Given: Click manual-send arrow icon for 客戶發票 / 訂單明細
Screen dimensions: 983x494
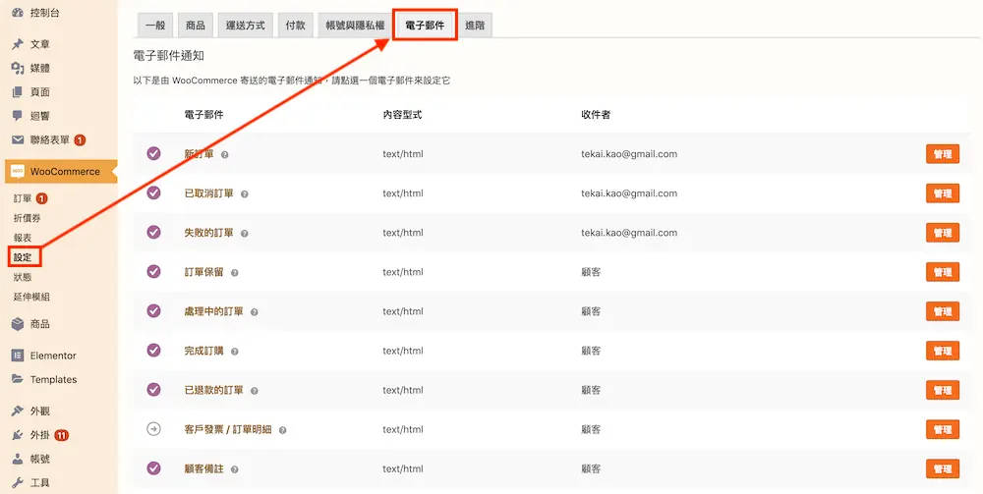Looking at the screenshot, I should click(153, 429).
